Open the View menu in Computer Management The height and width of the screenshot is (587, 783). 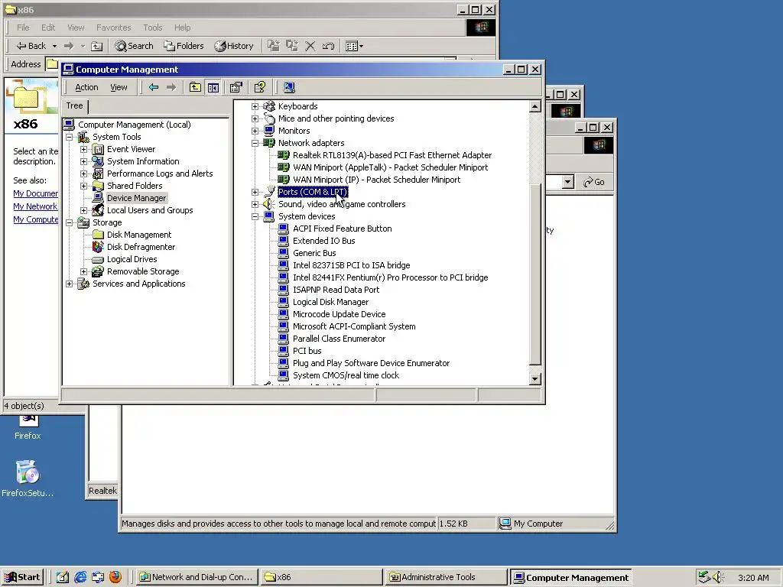pyautogui.click(x=119, y=87)
